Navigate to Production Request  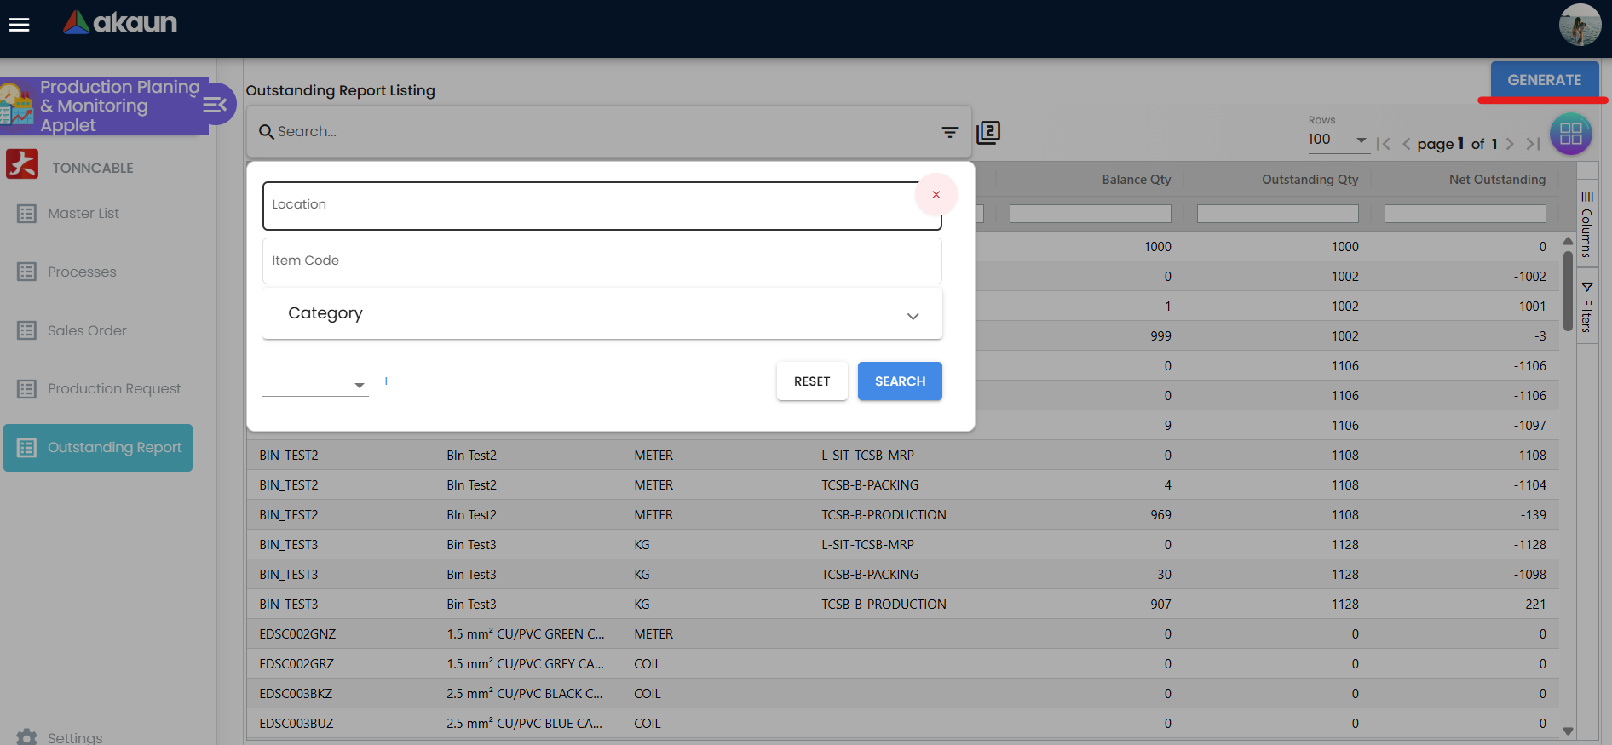click(x=113, y=389)
